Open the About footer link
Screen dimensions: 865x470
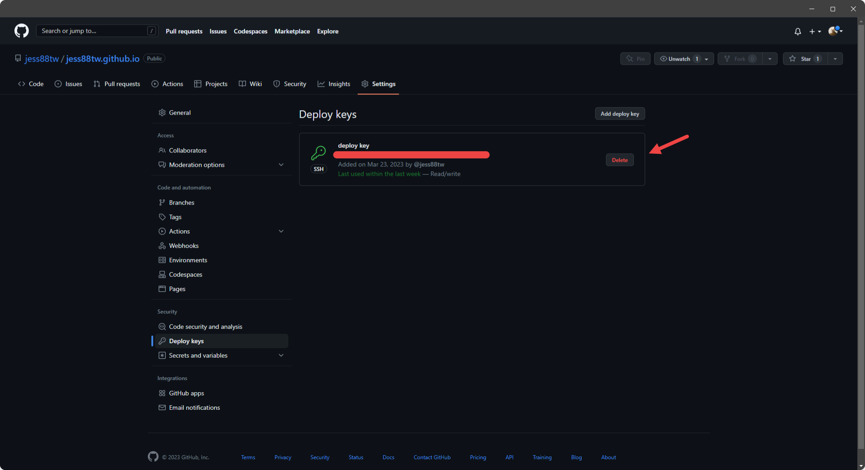pos(609,457)
